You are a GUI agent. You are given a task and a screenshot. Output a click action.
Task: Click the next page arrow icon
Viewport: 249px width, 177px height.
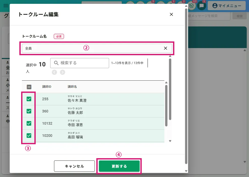pyautogui.click(x=62, y=72)
